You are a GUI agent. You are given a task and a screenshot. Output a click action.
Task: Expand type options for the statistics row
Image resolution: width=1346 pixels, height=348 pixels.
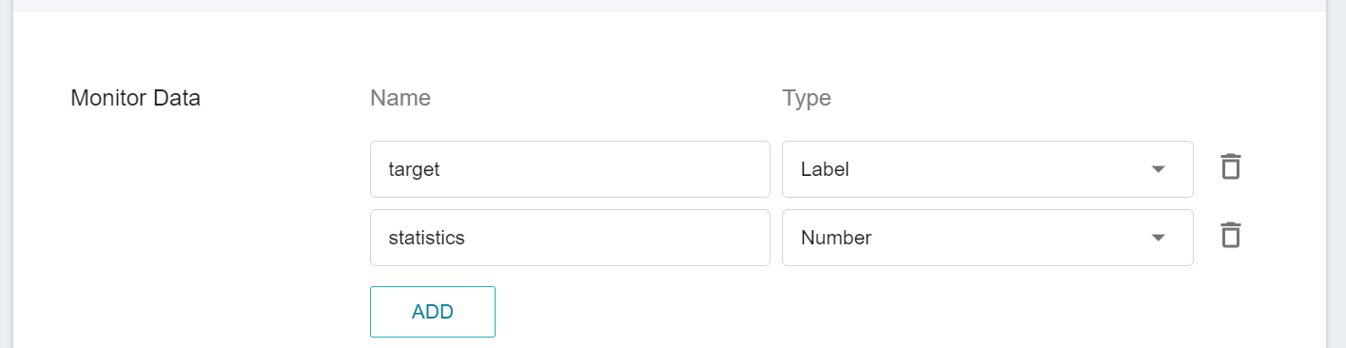[x=987, y=238]
